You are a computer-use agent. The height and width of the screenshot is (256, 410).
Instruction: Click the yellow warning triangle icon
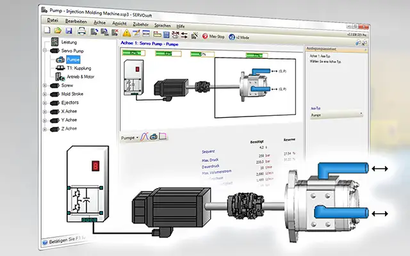(127, 33)
